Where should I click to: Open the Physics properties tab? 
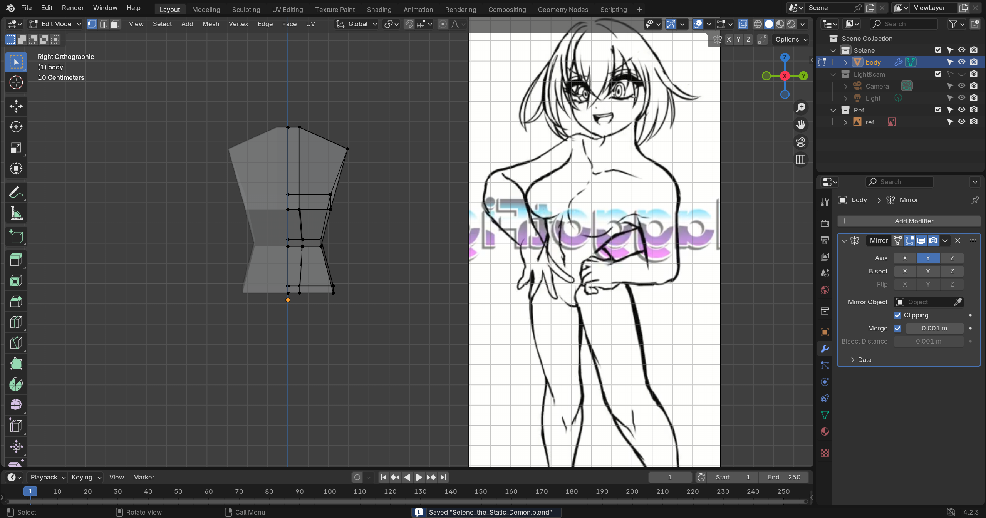point(825,382)
